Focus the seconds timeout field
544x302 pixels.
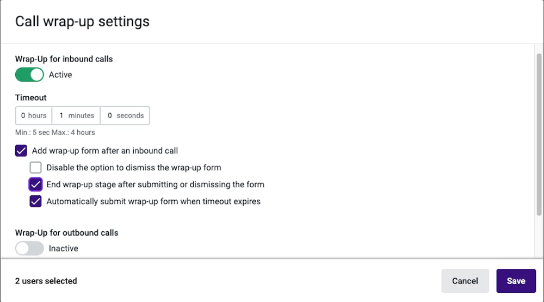[x=125, y=115]
